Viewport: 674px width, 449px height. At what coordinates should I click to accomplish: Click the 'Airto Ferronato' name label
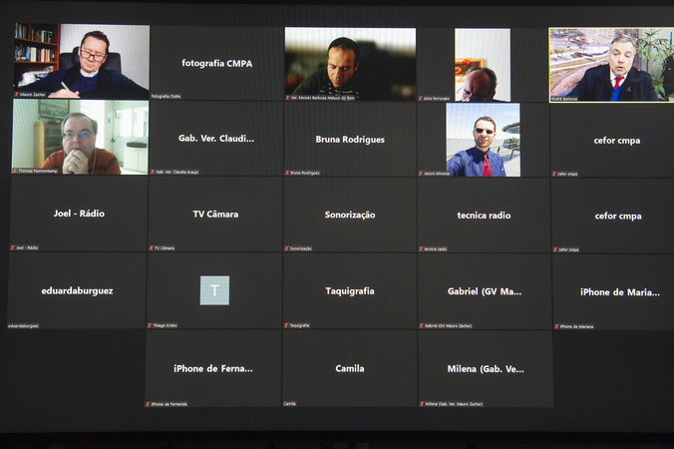click(x=437, y=99)
